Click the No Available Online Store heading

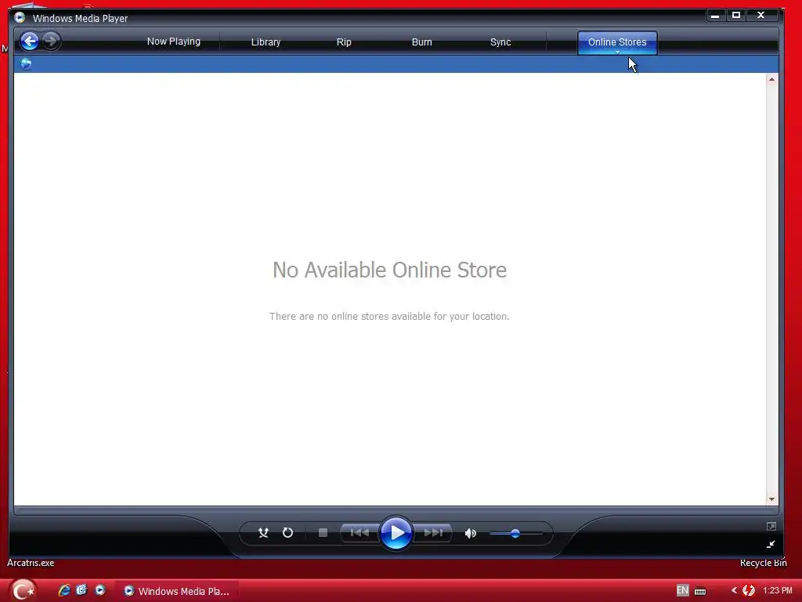tap(390, 270)
